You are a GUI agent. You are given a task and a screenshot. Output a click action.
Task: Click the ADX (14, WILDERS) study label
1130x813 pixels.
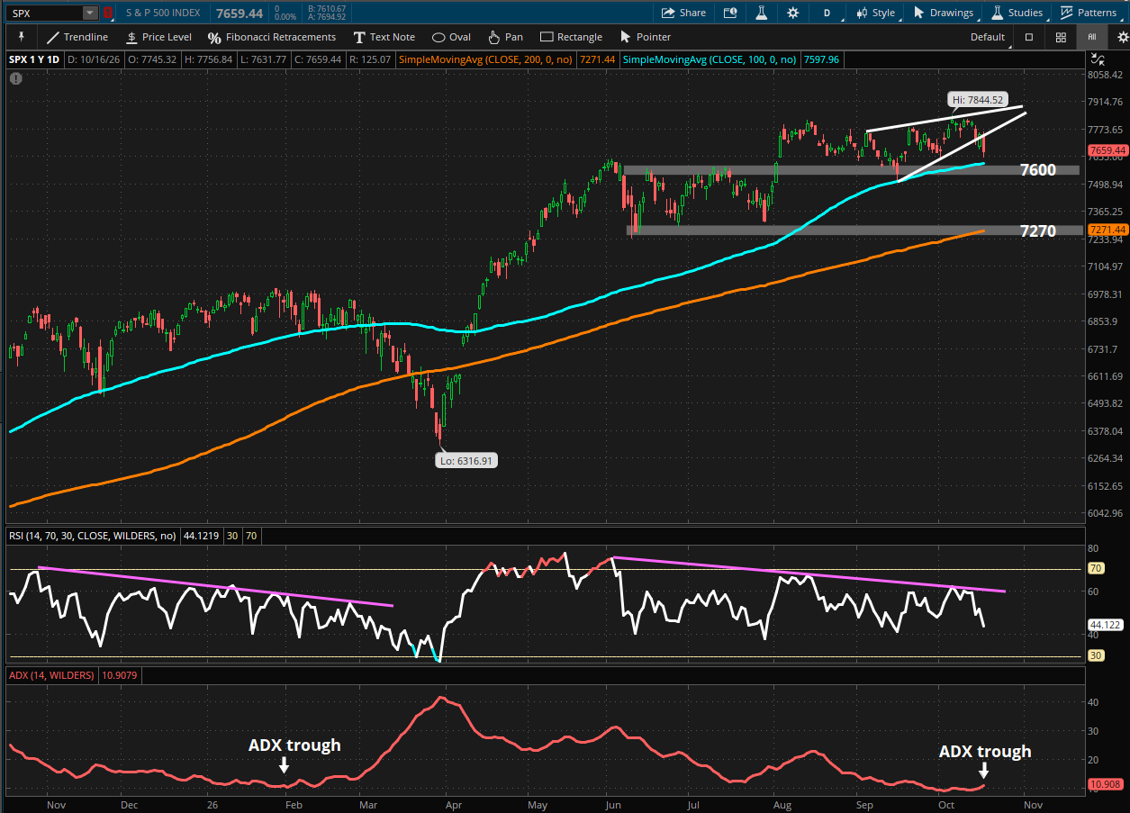pos(50,674)
